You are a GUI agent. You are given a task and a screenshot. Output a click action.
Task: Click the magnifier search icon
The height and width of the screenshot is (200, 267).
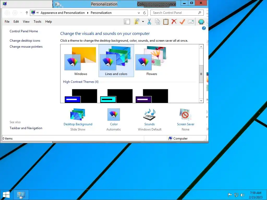tap(199, 12)
